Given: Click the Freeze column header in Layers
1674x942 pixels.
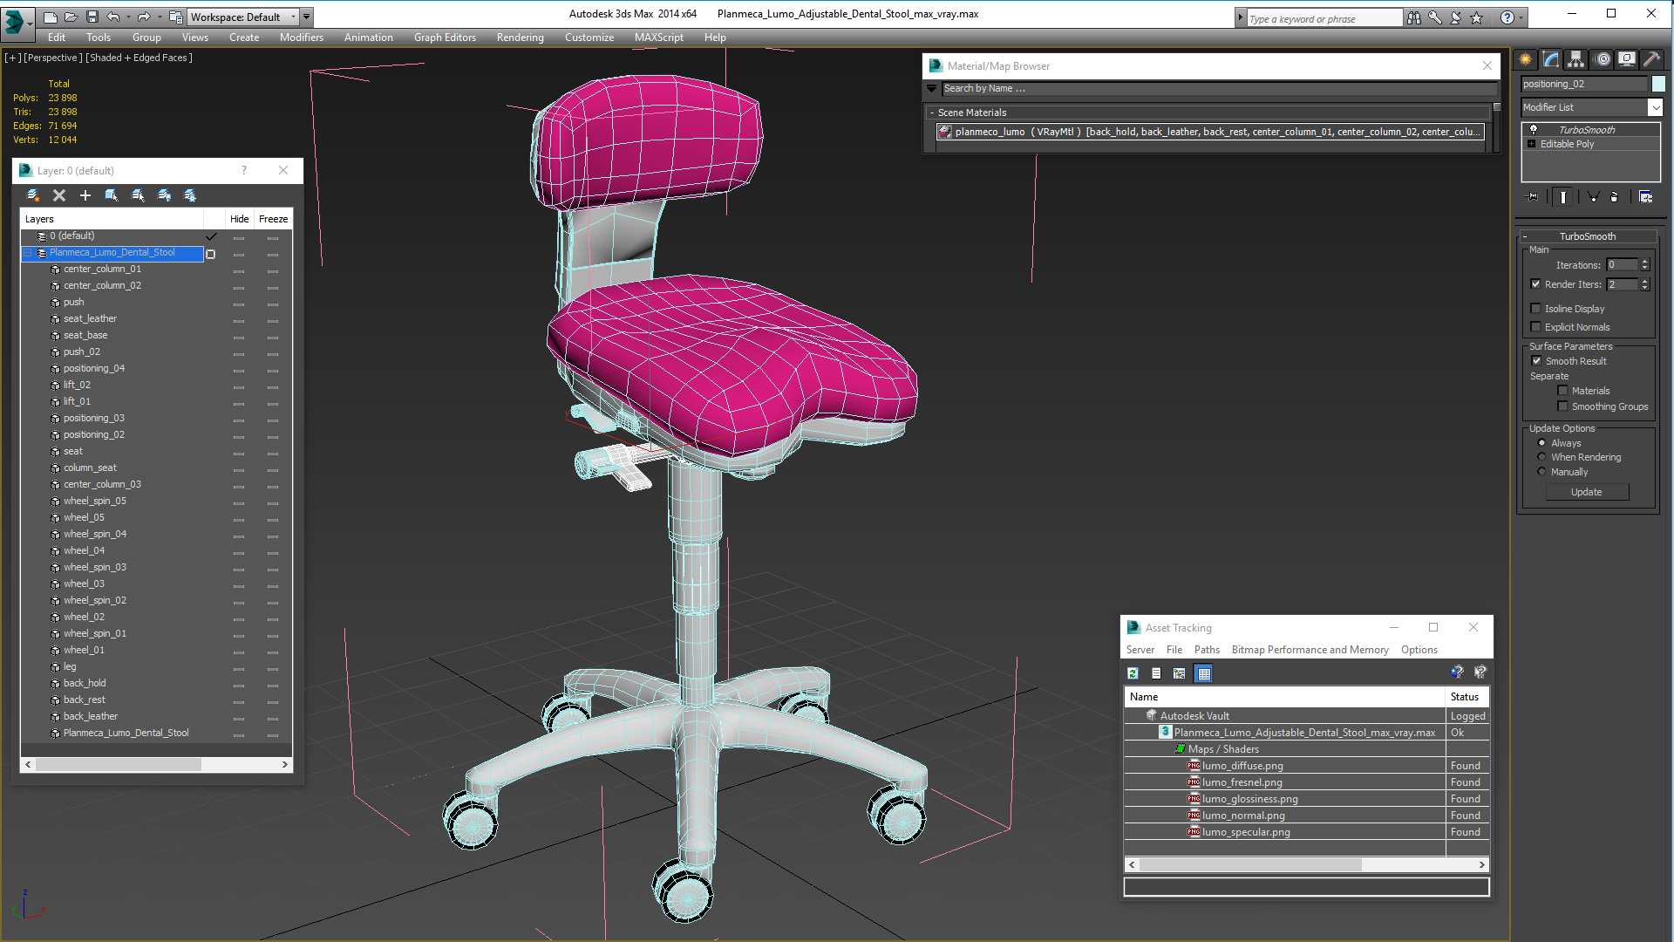Looking at the screenshot, I should (x=273, y=219).
